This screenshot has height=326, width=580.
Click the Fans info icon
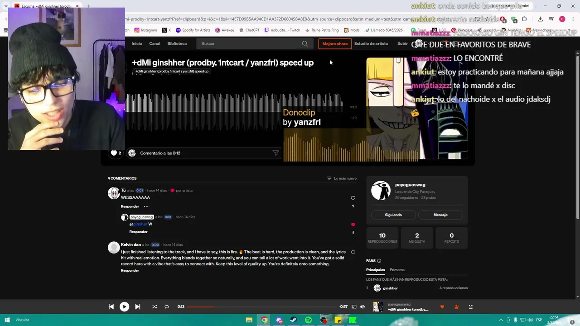click(379, 261)
